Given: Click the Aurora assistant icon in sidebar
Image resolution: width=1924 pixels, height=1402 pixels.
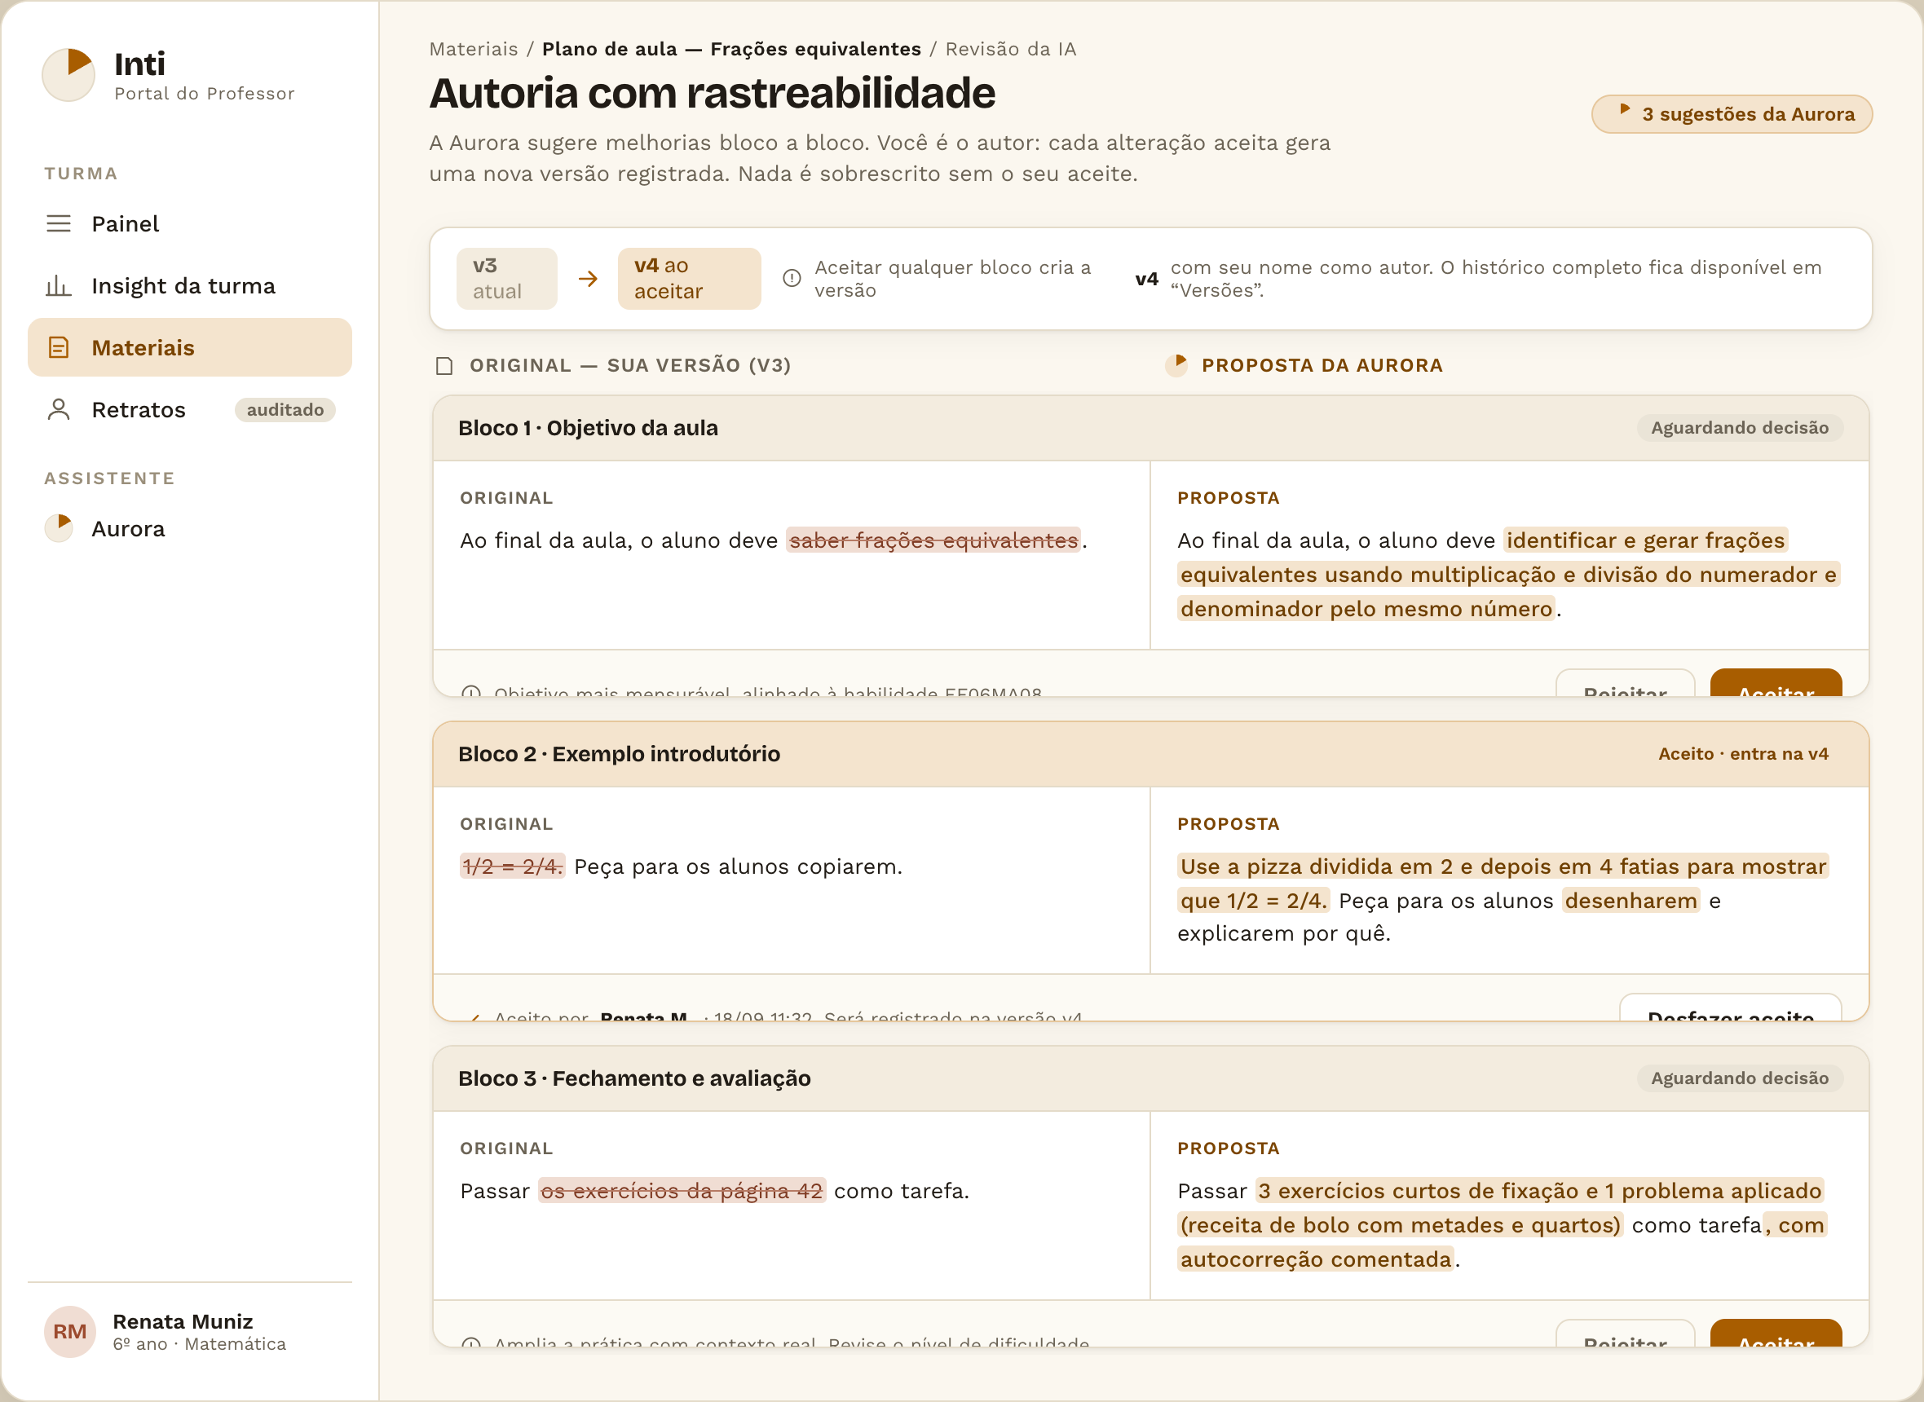Looking at the screenshot, I should (59, 528).
